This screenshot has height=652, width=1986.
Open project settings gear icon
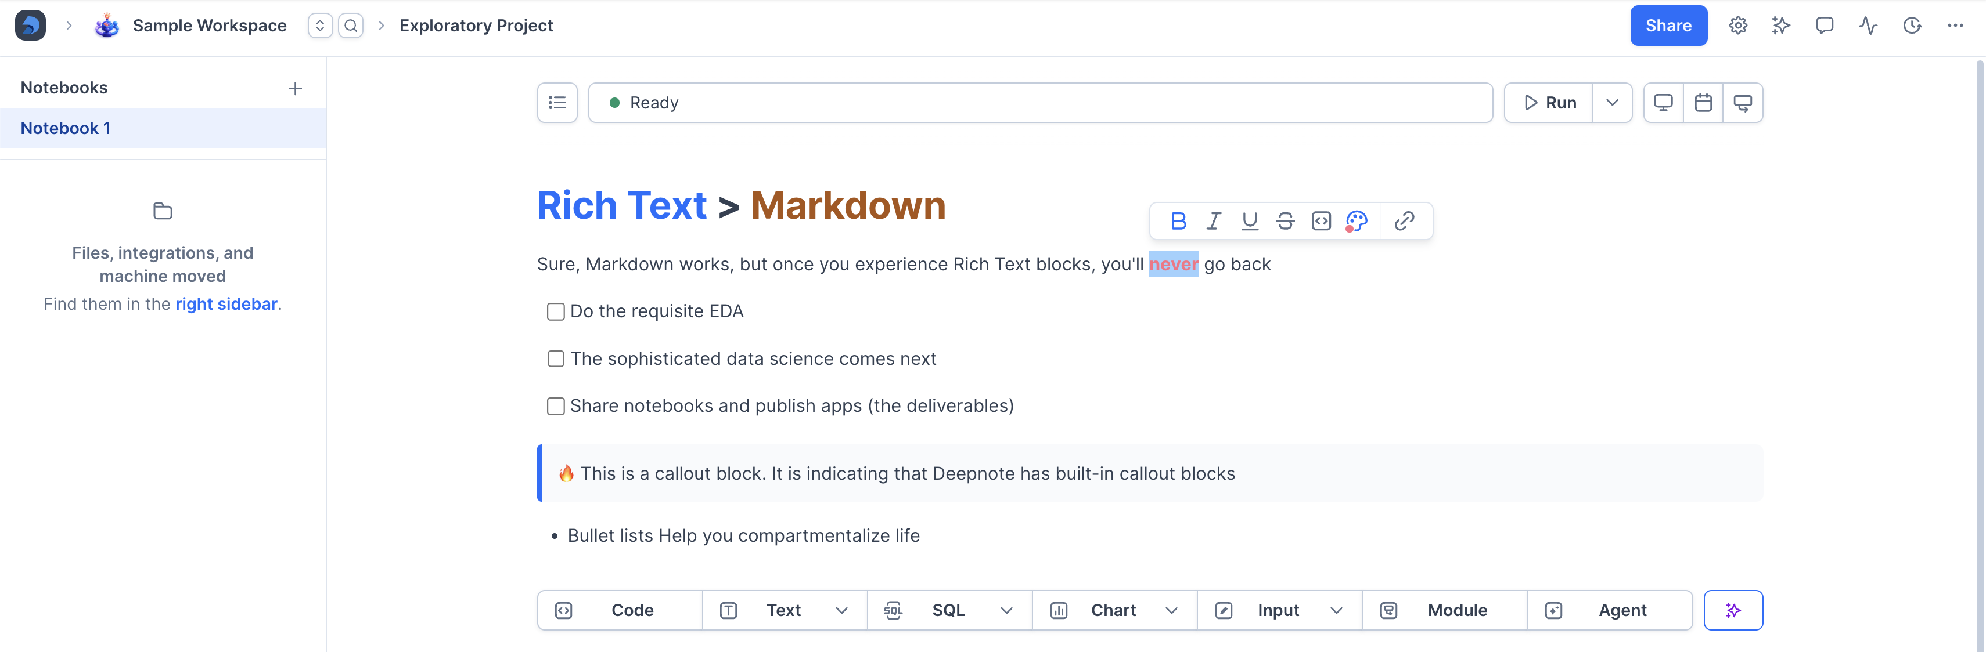pos(1737,26)
